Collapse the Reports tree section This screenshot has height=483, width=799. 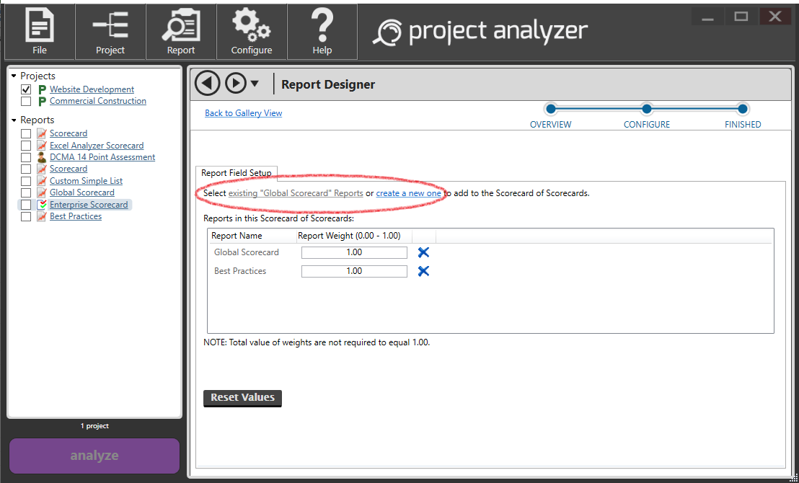pyautogui.click(x=14, y=120)
